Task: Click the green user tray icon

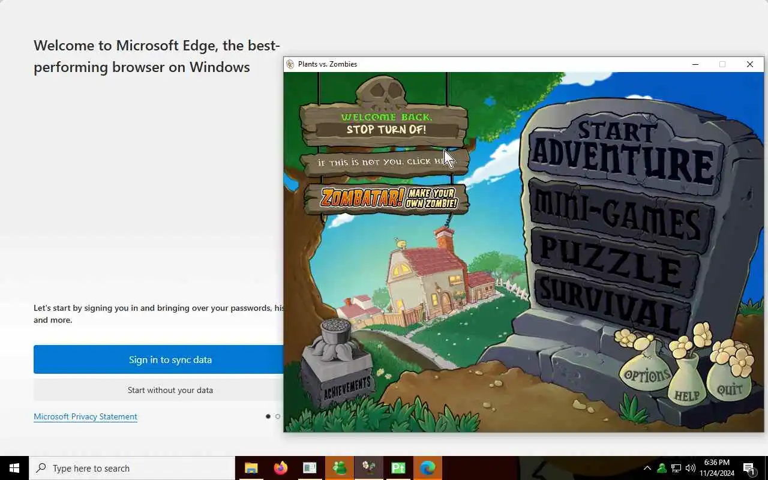Action: [x=662, y=468]
